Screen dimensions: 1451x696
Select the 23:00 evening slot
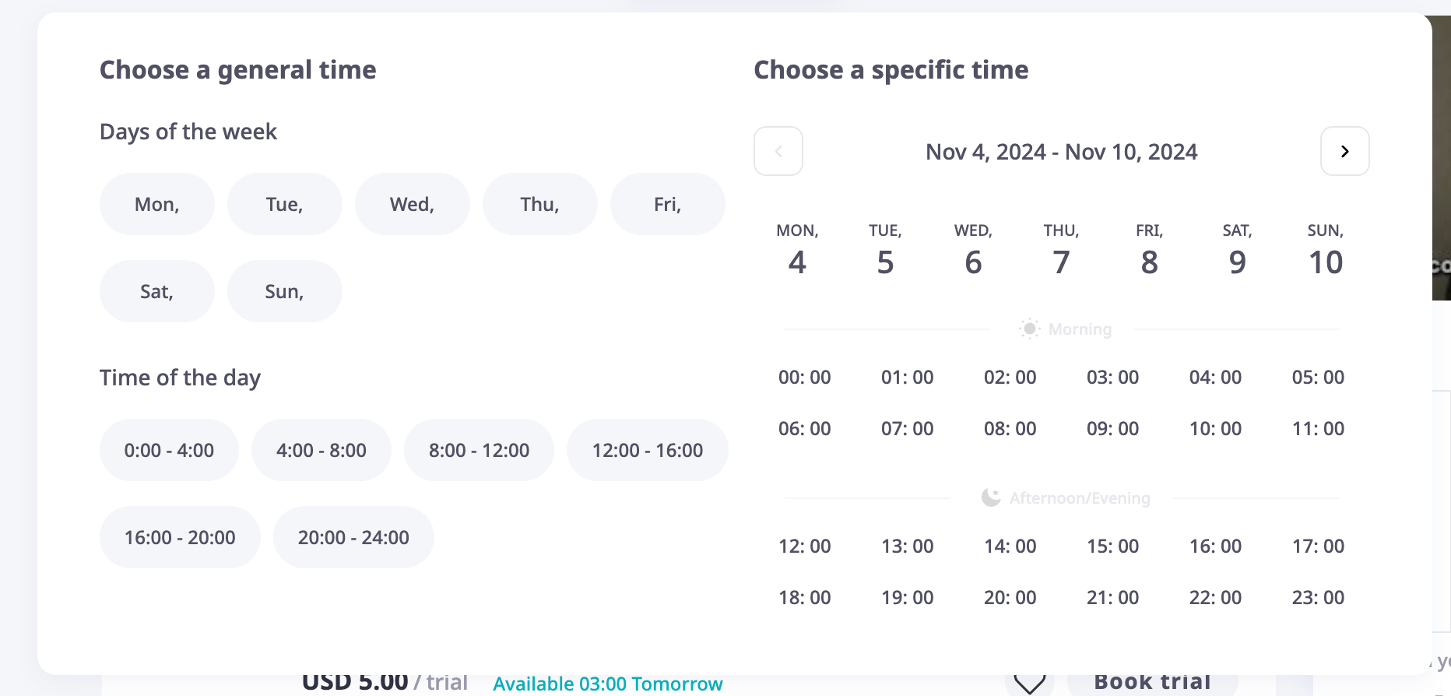coord(1318,597)
